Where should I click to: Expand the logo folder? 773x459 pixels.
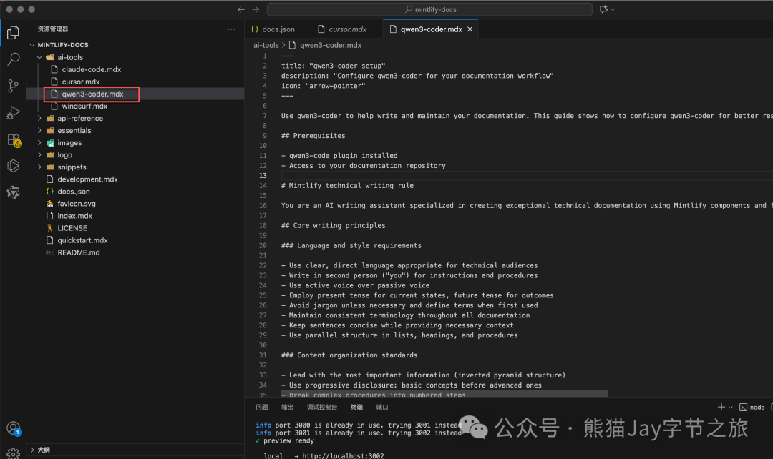(39, 154)
